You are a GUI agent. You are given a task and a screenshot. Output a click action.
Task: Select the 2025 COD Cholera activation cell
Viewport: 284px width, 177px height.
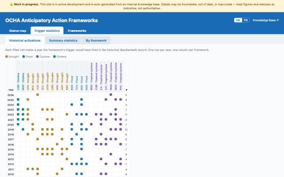coord(18,100)
